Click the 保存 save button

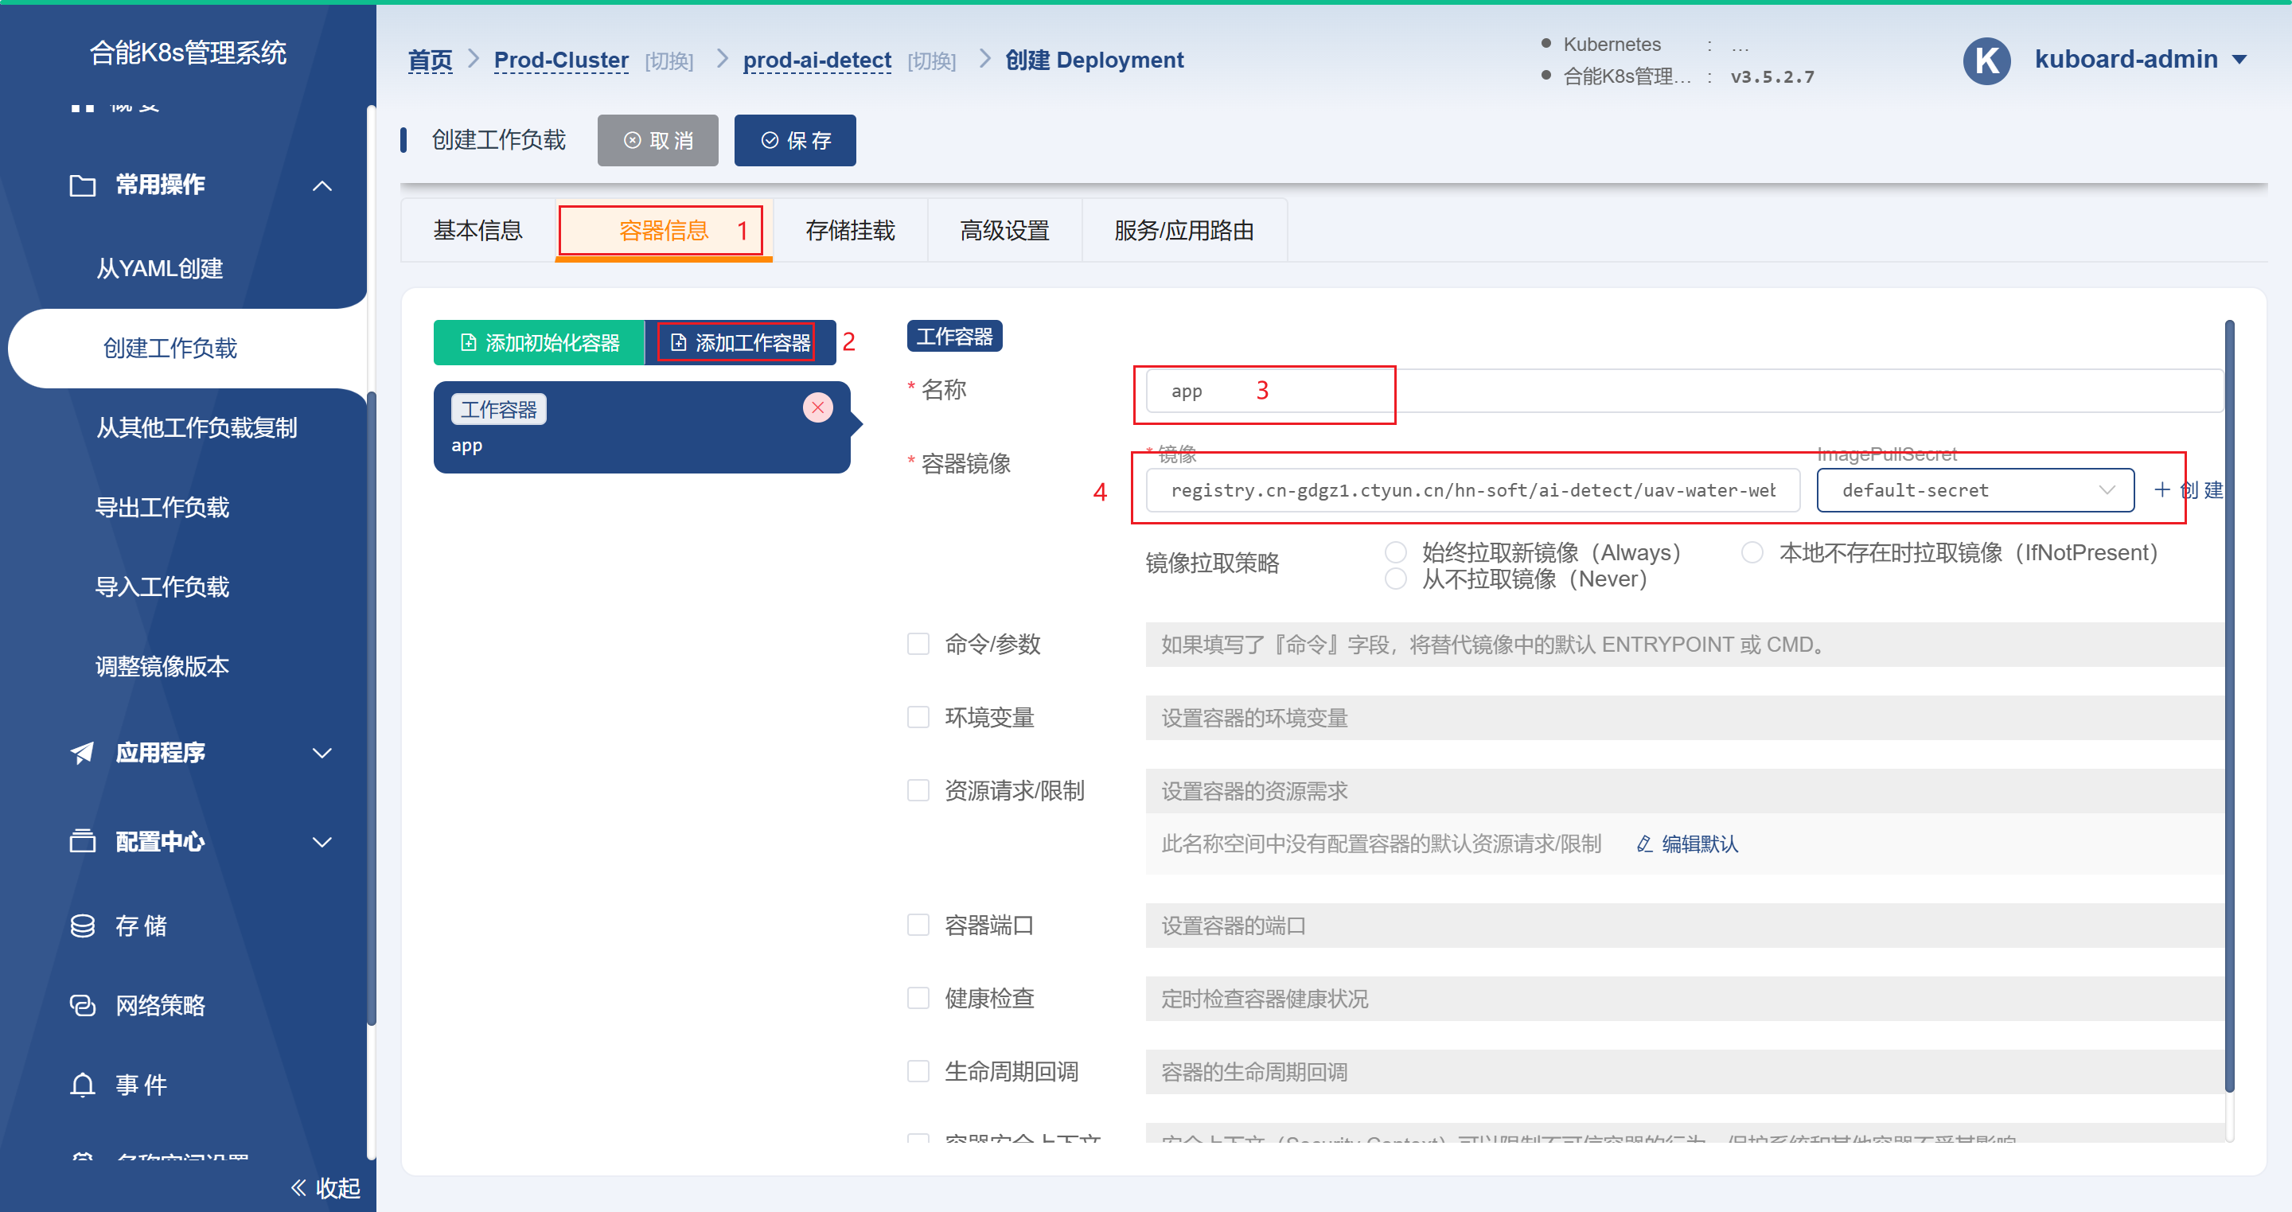(x=796, y=141)
